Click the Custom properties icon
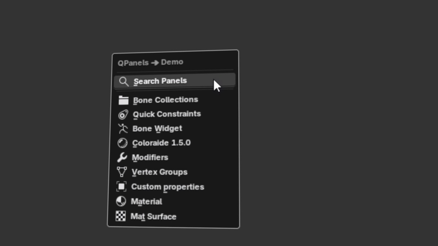 122,187
